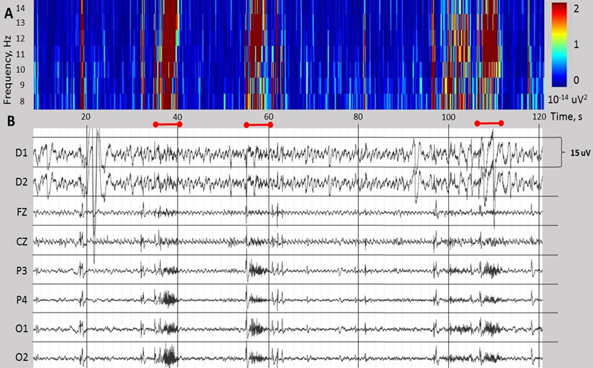Select the O1 channel label
The width and height of the screenshot is (593, 368).
(x=20, y=329)
